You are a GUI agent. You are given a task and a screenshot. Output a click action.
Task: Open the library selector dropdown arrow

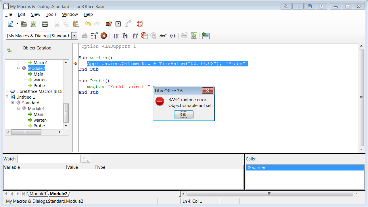tap(74, 36)
